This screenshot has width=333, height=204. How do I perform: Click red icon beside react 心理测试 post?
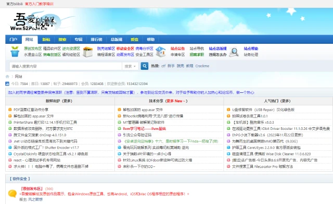(x=10, y=160)
